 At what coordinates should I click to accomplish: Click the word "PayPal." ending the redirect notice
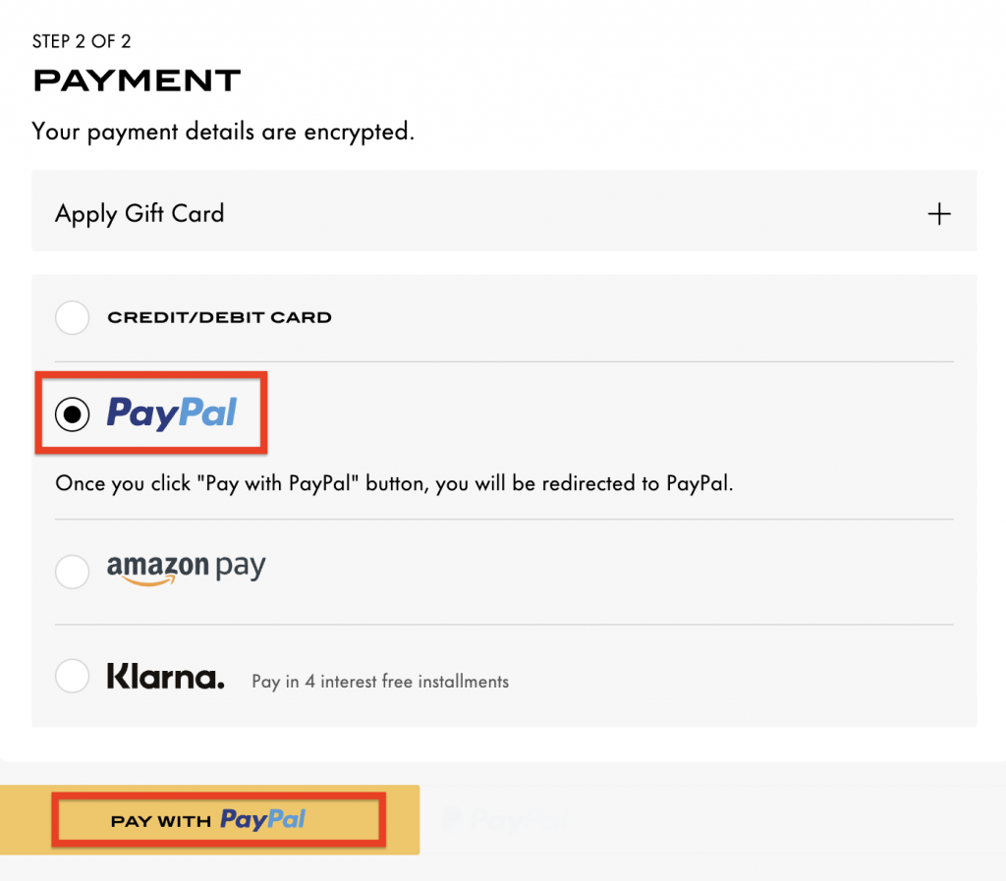coord(699,483)
